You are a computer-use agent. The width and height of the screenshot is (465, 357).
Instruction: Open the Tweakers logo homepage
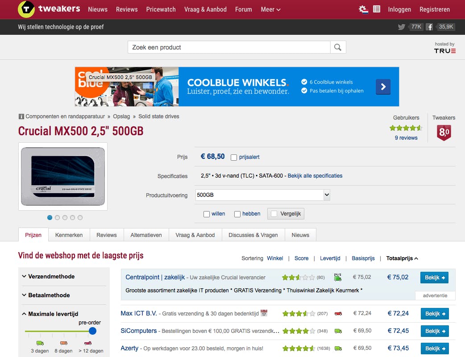[x=49, y=9]
